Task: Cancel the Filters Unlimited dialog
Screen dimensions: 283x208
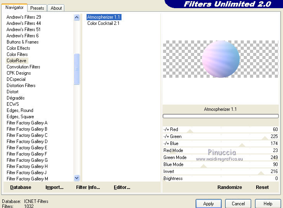Action: pos(238,204)
